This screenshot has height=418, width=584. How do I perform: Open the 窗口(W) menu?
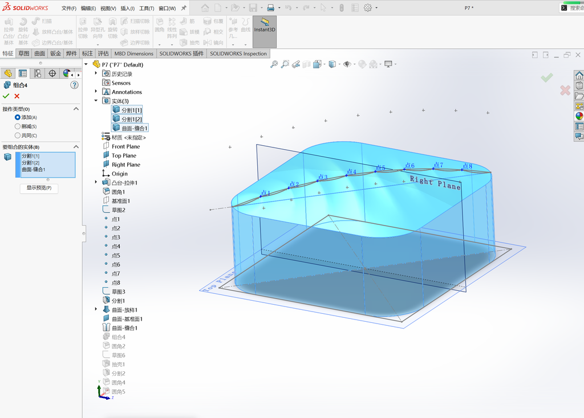(x=167, y=8)
